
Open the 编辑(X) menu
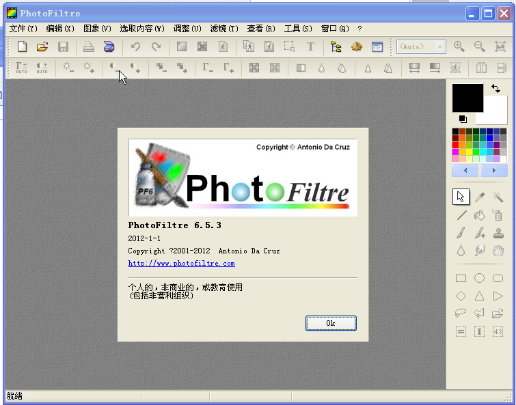[60, 29]
